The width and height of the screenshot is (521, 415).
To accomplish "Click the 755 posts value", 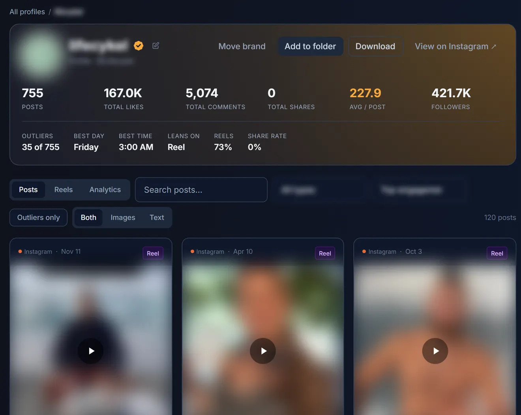I will [32, 93].
